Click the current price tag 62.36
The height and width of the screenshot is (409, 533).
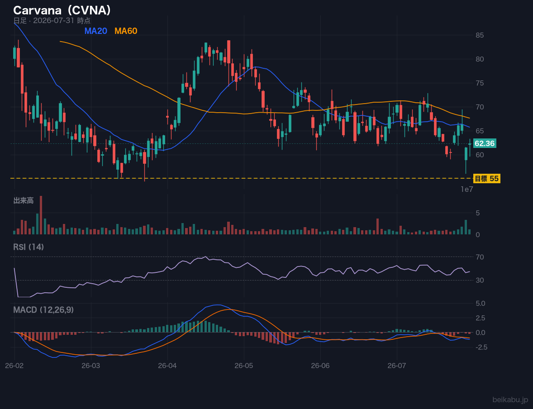tap(485, 143)
